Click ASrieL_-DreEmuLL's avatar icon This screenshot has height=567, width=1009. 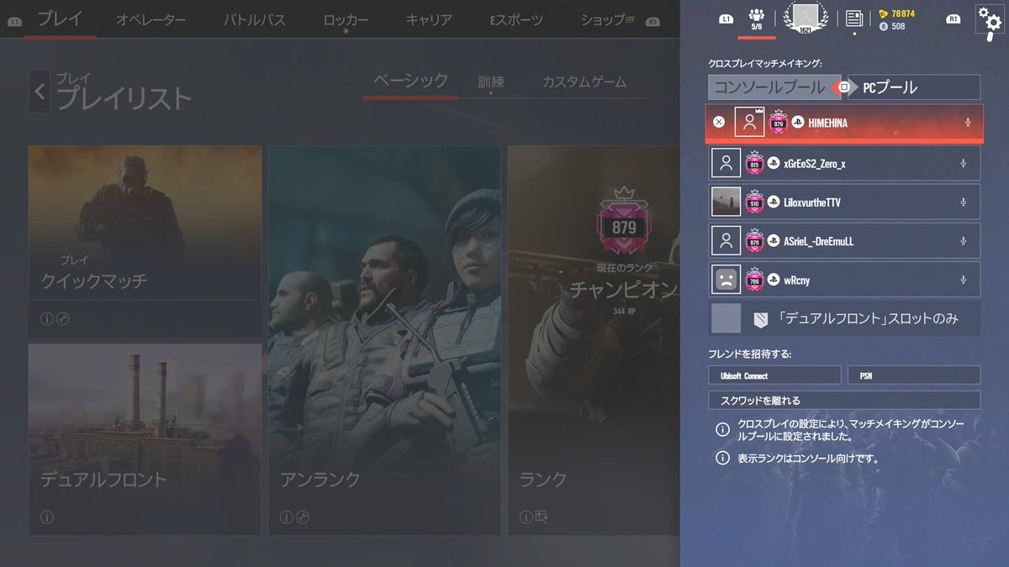click(726, 240)
